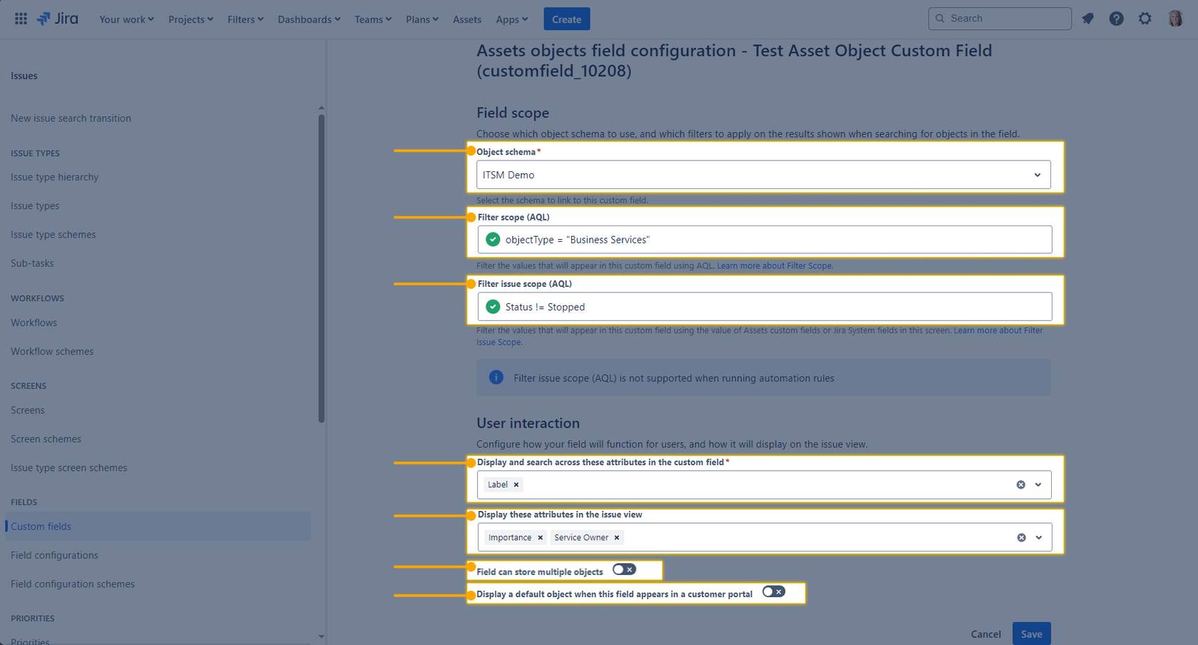This screenshot has height=645, width=1198.
Task: Open Workflows in sidebar
Action: pyautogui.click(x=34, y=322)
